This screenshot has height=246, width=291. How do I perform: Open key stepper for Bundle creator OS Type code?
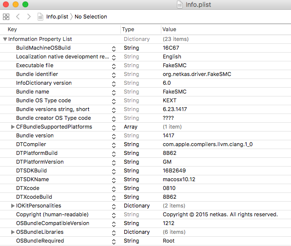pos(114,119)
